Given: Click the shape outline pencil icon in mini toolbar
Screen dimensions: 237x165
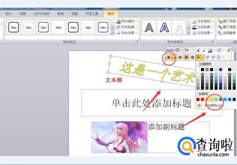Looking at the screenshot, I should [219, 50].
